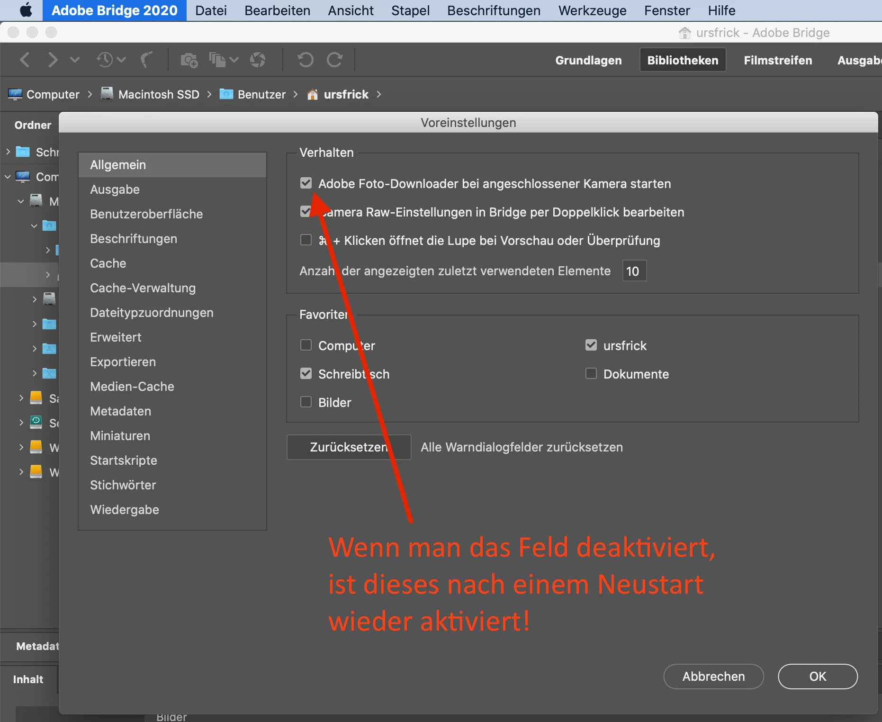Open the recent files clock icon

[x=105, y=60]
